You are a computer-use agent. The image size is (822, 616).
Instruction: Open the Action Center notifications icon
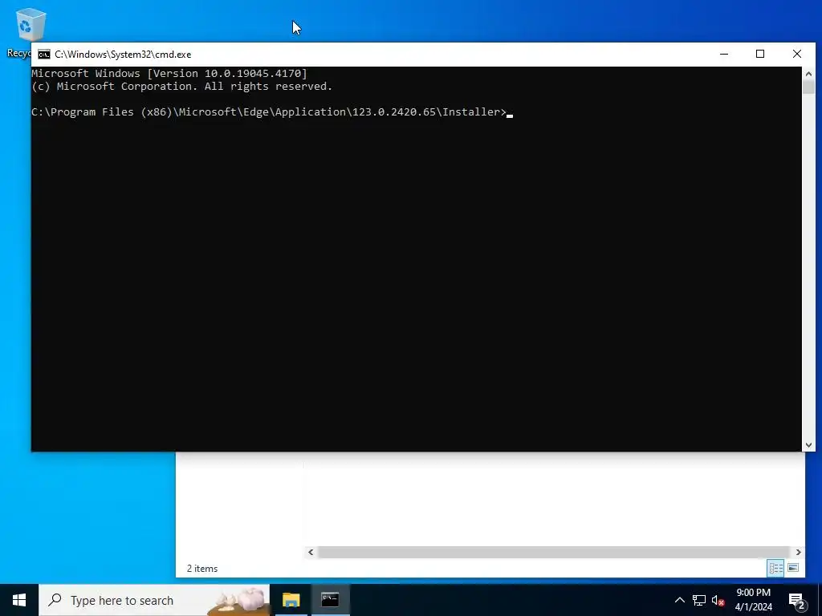tap(797, 600)
